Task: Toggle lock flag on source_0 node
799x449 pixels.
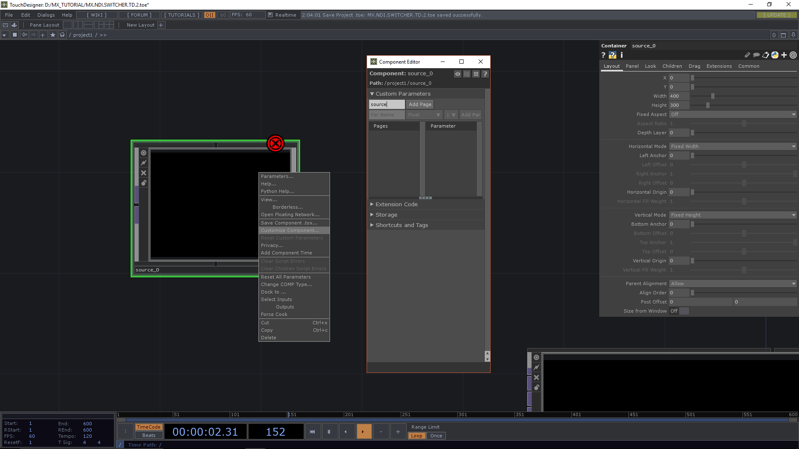Action: pyautogui.click(x=144, y=183)
